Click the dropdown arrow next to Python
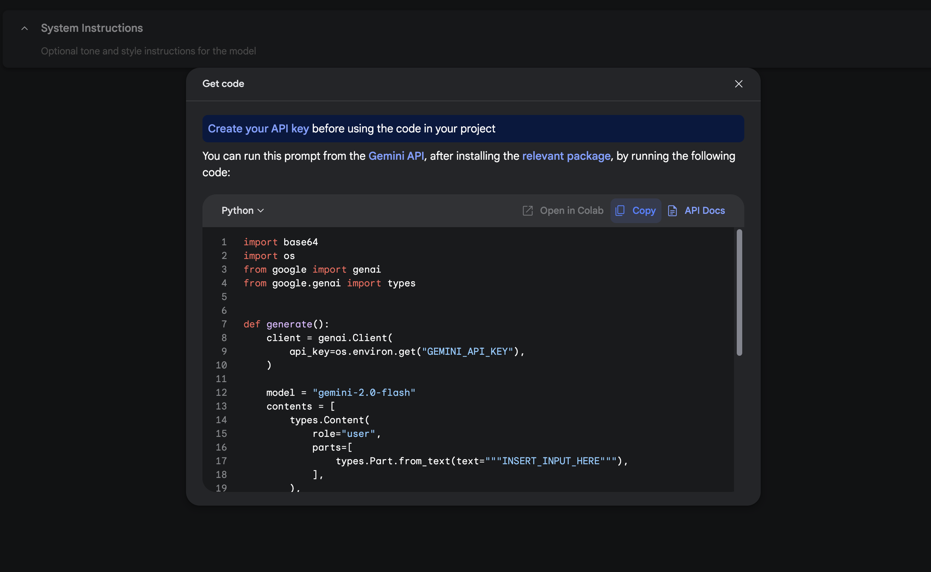Viewport: 931px width, 572px height. click(261, 211)
